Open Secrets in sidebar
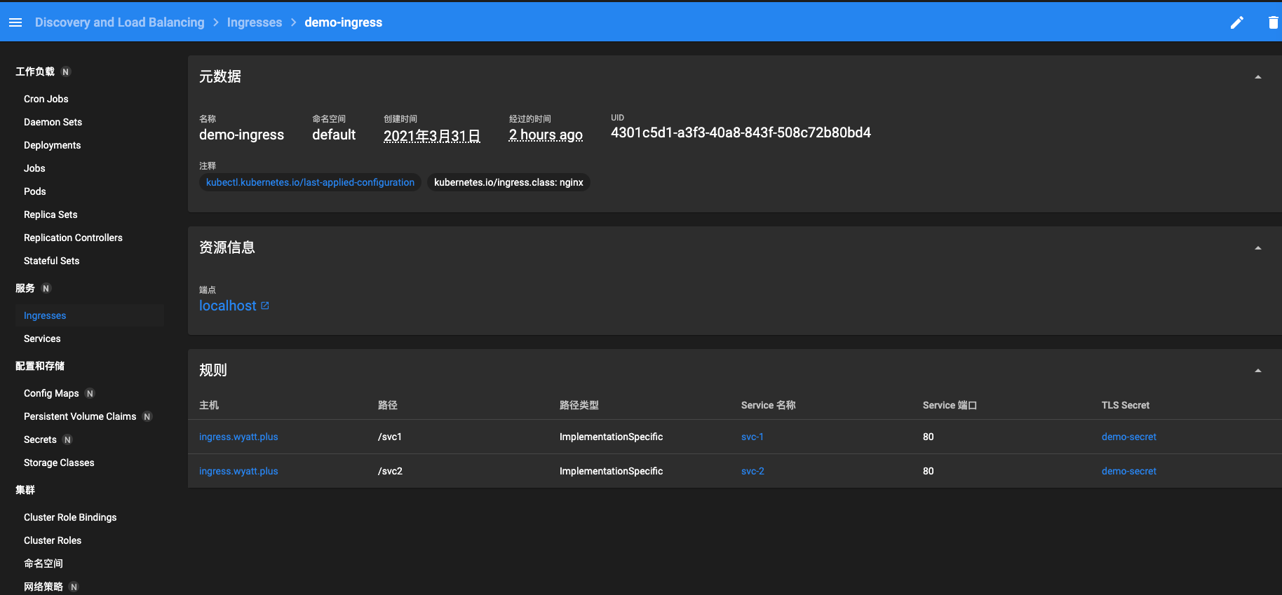This screenshot has height=595, width=1282. click(x=40, y=439)
